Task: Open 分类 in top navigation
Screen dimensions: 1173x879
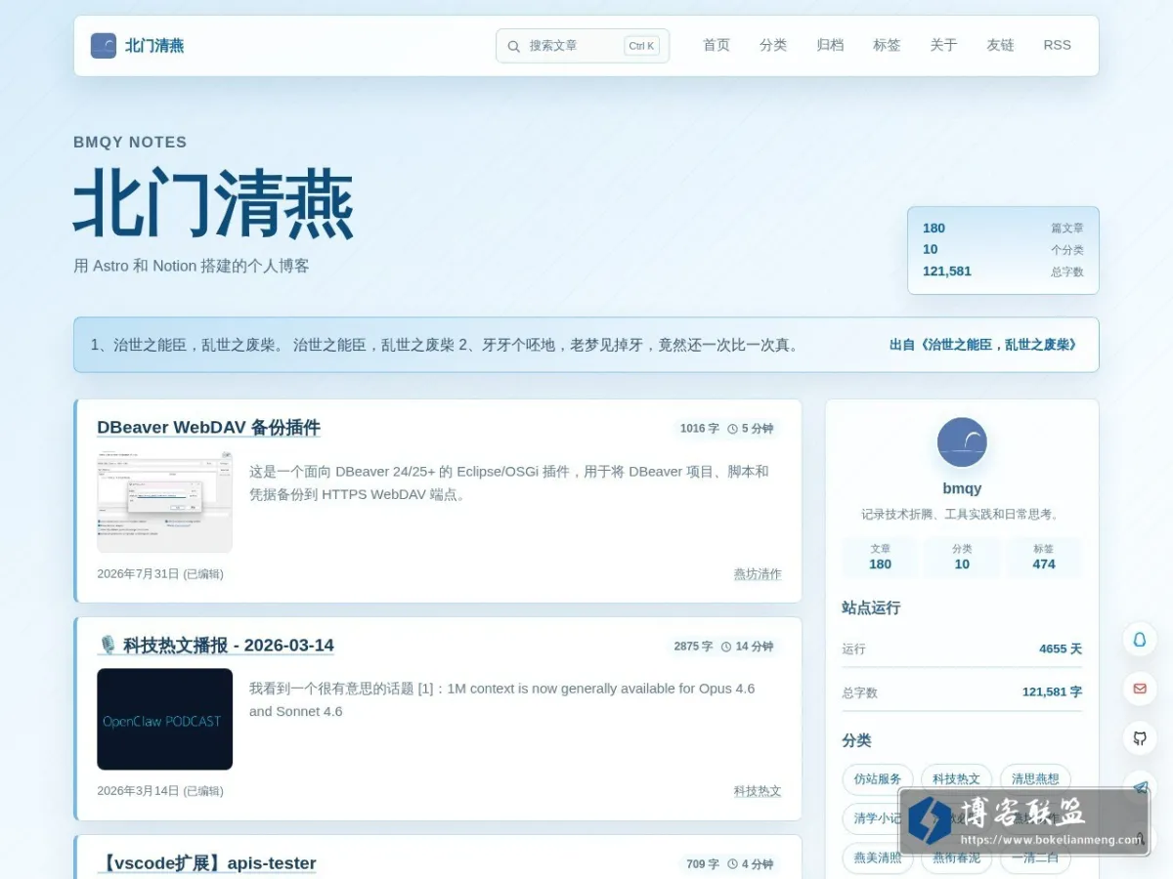Action: click(x=773, y=45)
